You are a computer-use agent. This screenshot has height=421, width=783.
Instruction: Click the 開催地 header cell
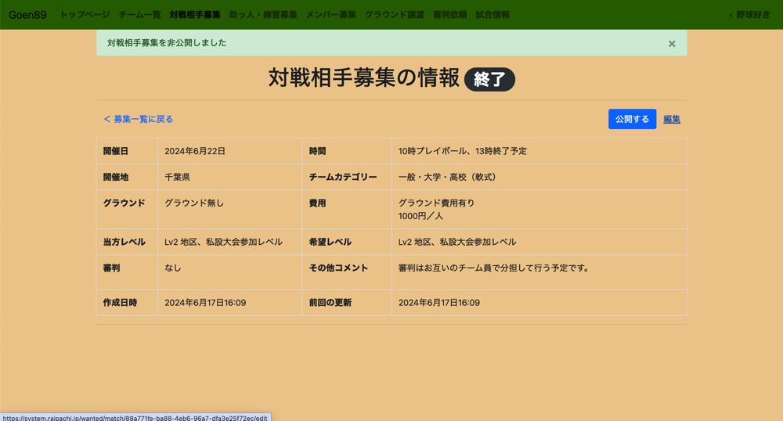[128, 177]
